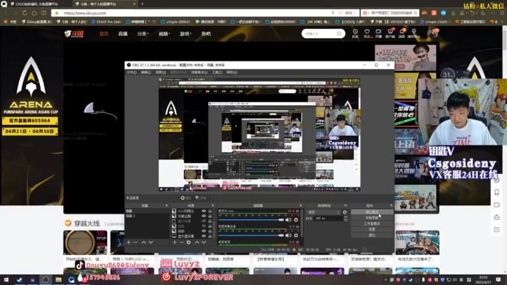The width and height of the screenshot is (507, 285).
Task: Click the bookmark star in address bar
Action: (x=57, y=13)
